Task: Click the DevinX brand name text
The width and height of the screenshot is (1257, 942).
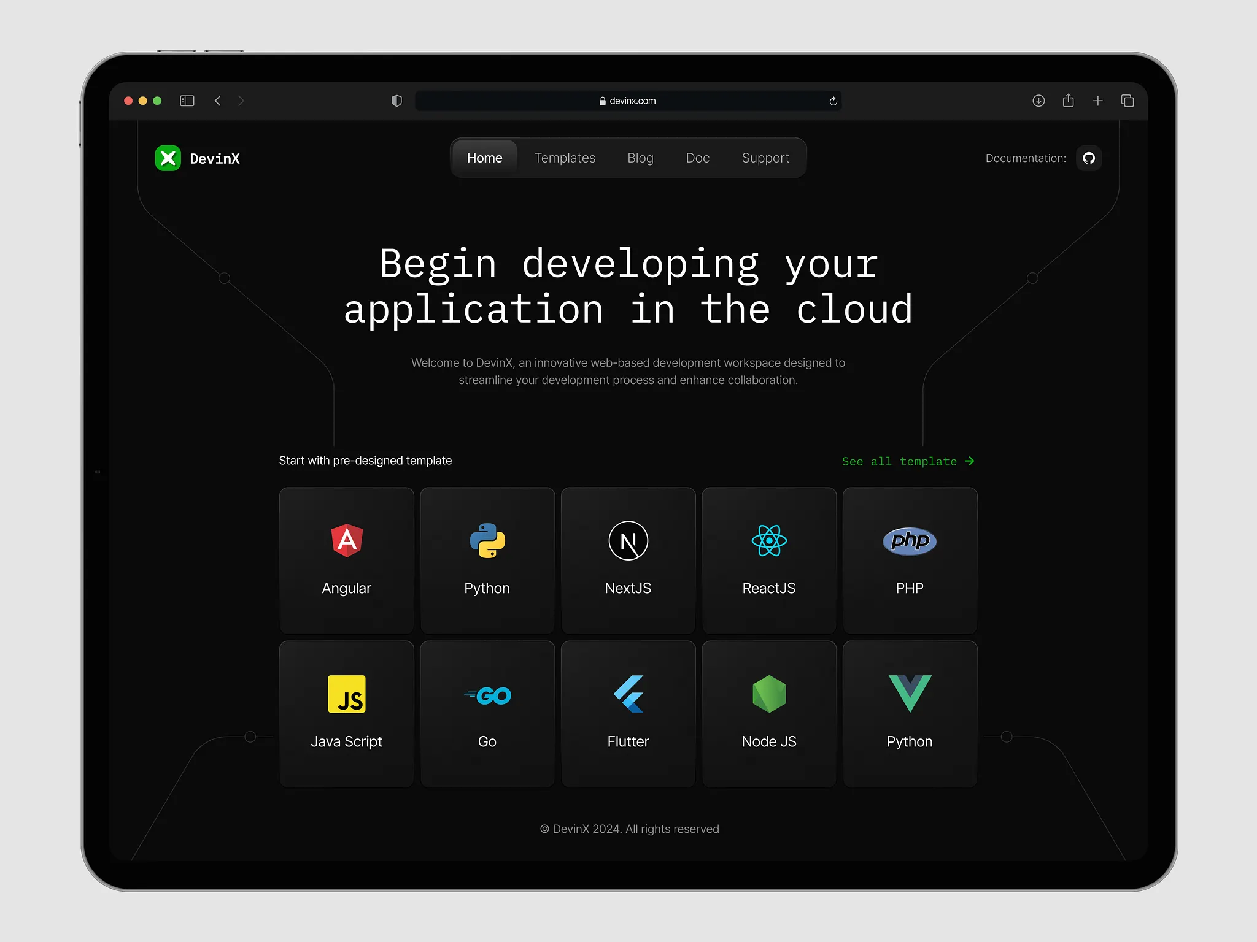Action: pos(215,159)
